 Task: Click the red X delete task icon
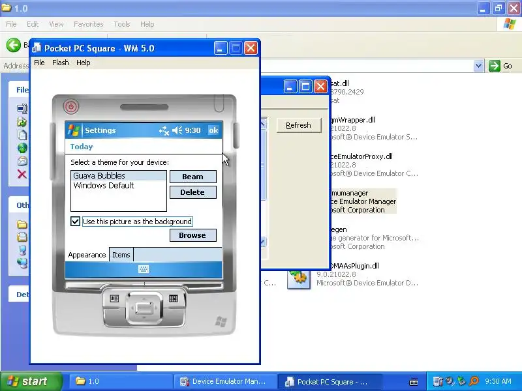22,174
